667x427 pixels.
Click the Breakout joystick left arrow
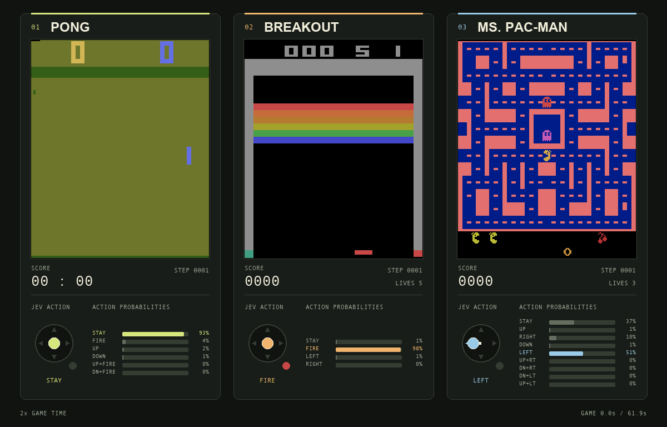[254, 343]
